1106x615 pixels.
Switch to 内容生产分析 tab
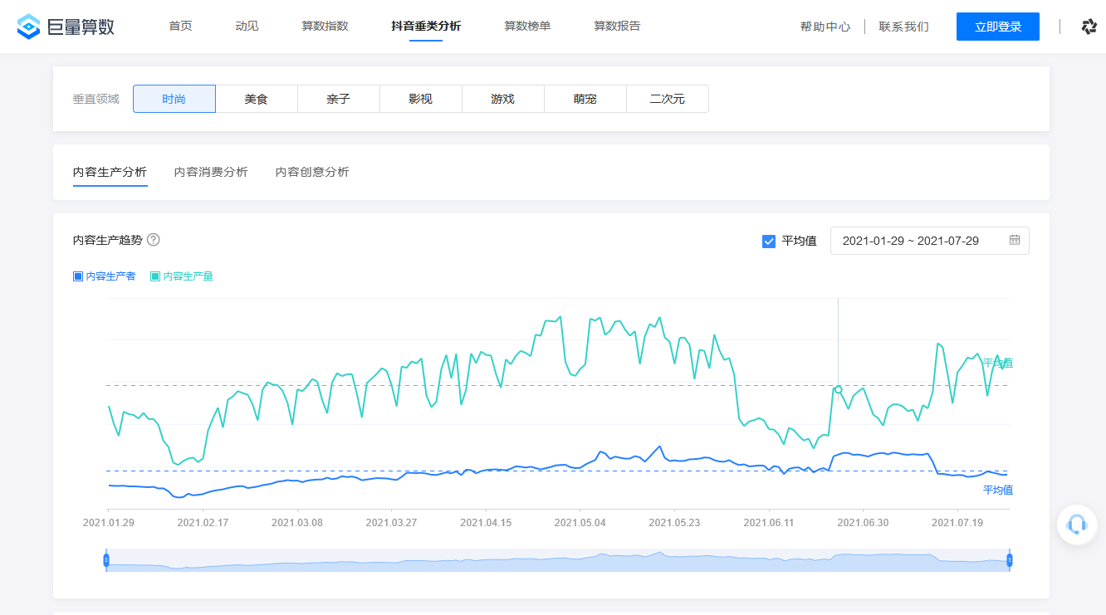pyautogui.click(x=110, y=172)
